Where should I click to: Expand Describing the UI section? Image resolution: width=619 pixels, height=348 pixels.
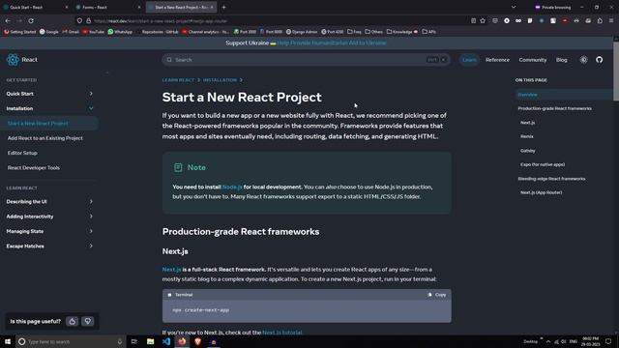91,202
